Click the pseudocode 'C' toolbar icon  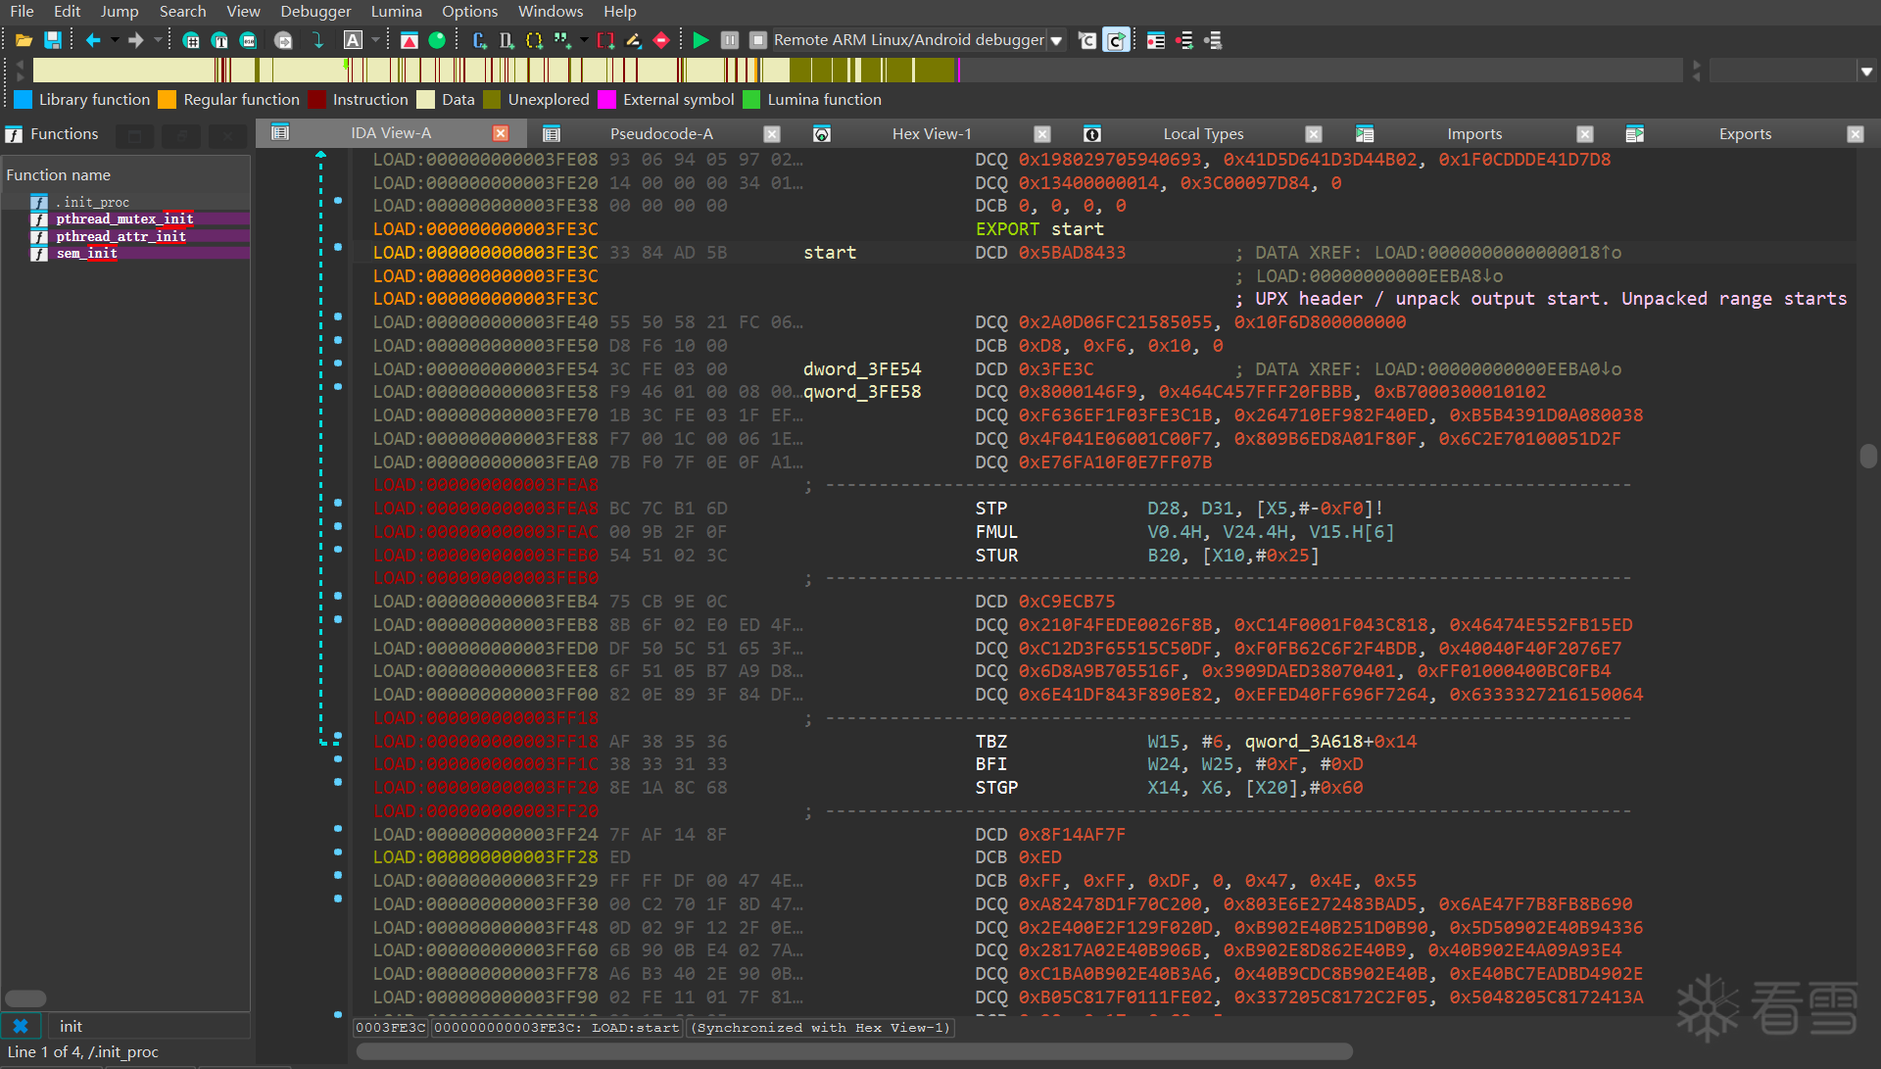click(x=1087, y=40)
